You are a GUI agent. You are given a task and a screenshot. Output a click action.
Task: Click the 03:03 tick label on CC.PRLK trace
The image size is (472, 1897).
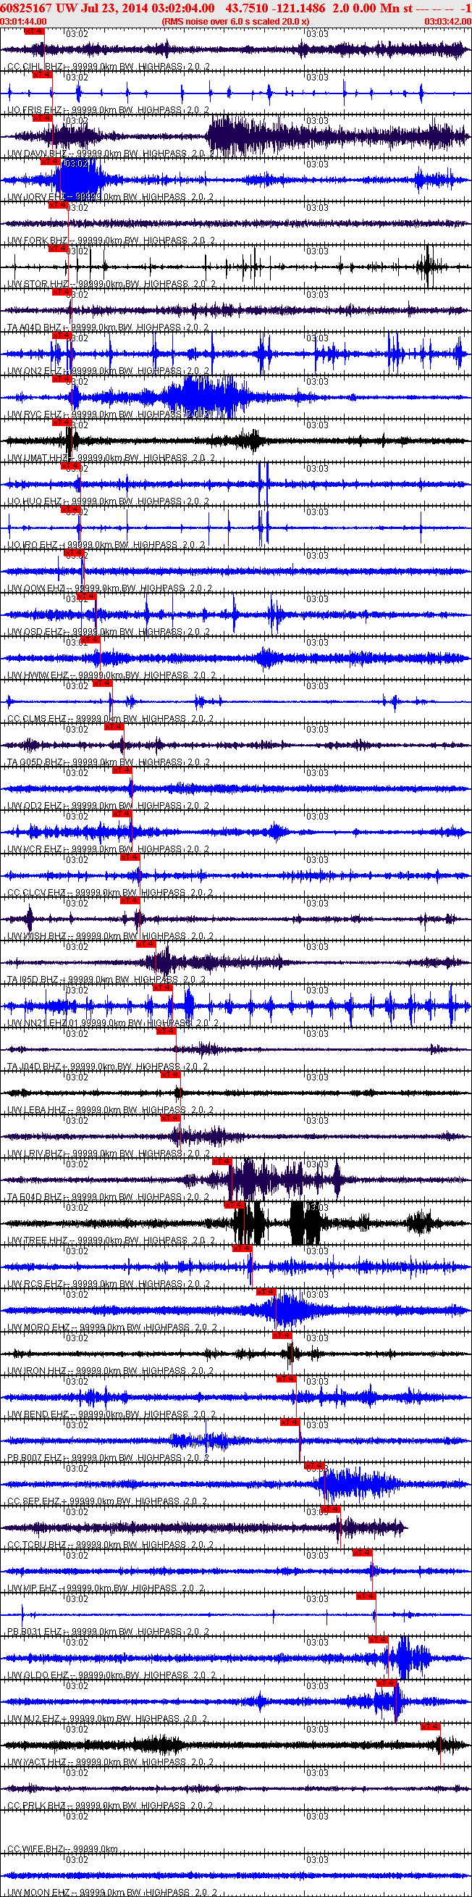[x=317, y=1772]
